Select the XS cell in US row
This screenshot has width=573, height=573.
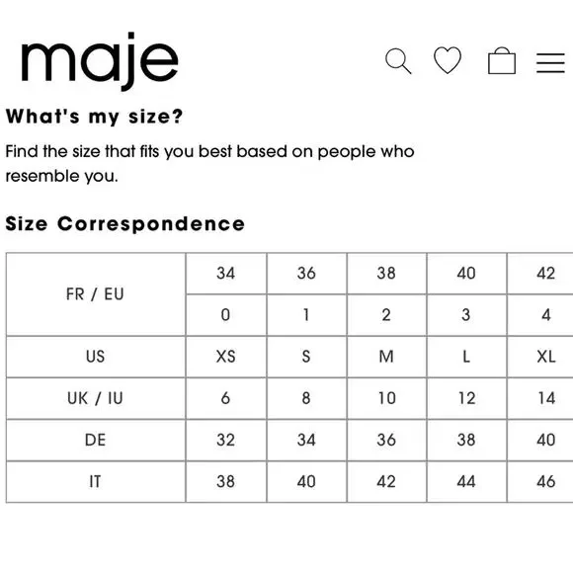(x=226, y=357)
